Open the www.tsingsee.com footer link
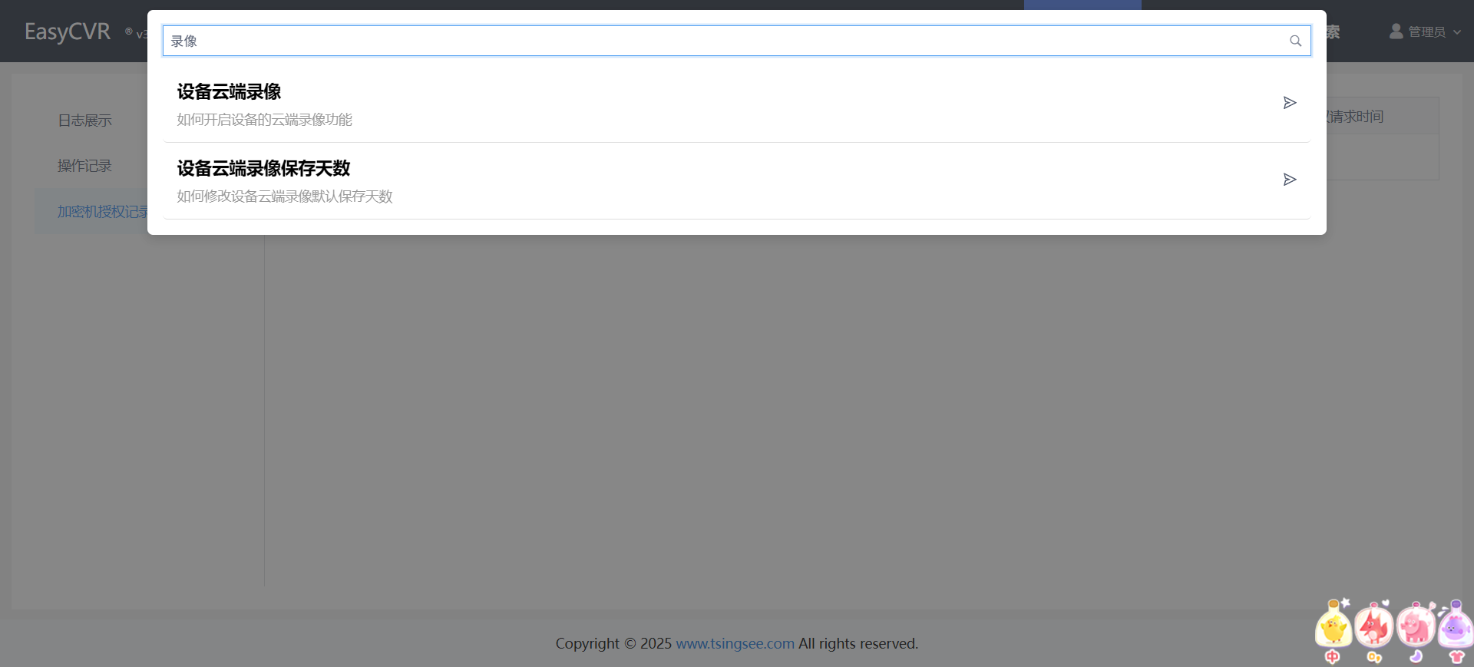The height and width of the screenshot is (667, 1474). point(735,644)
